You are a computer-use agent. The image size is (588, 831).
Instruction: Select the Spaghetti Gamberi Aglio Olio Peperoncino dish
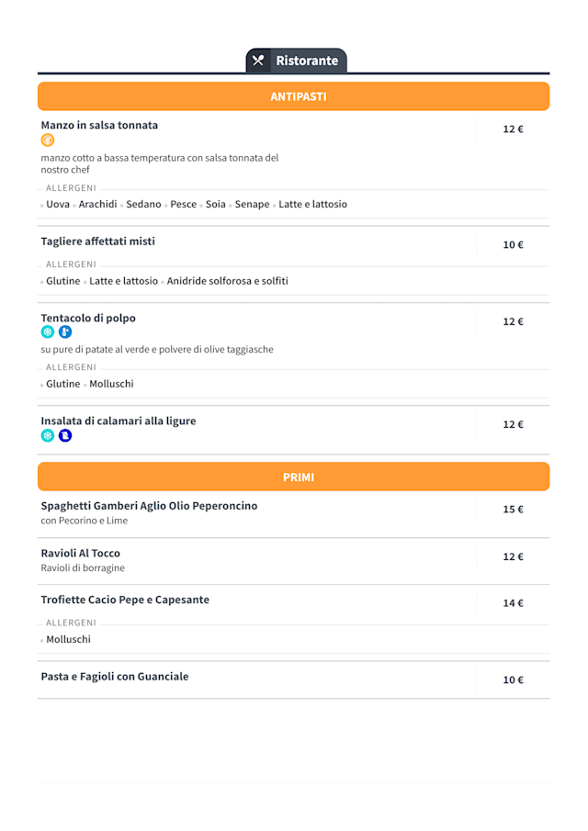(x=149, y=506)
